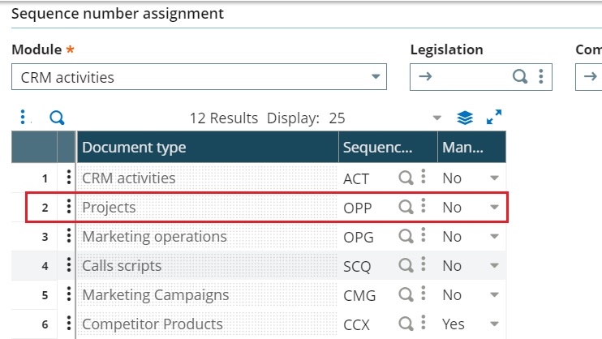Expand Manual dropdown for CRM activities row
Image resolution: width=602 pixels, height=339 pixels.
point(494,178)
